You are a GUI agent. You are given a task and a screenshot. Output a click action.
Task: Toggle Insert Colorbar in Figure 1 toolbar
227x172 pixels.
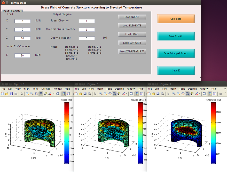coord(64,94)
